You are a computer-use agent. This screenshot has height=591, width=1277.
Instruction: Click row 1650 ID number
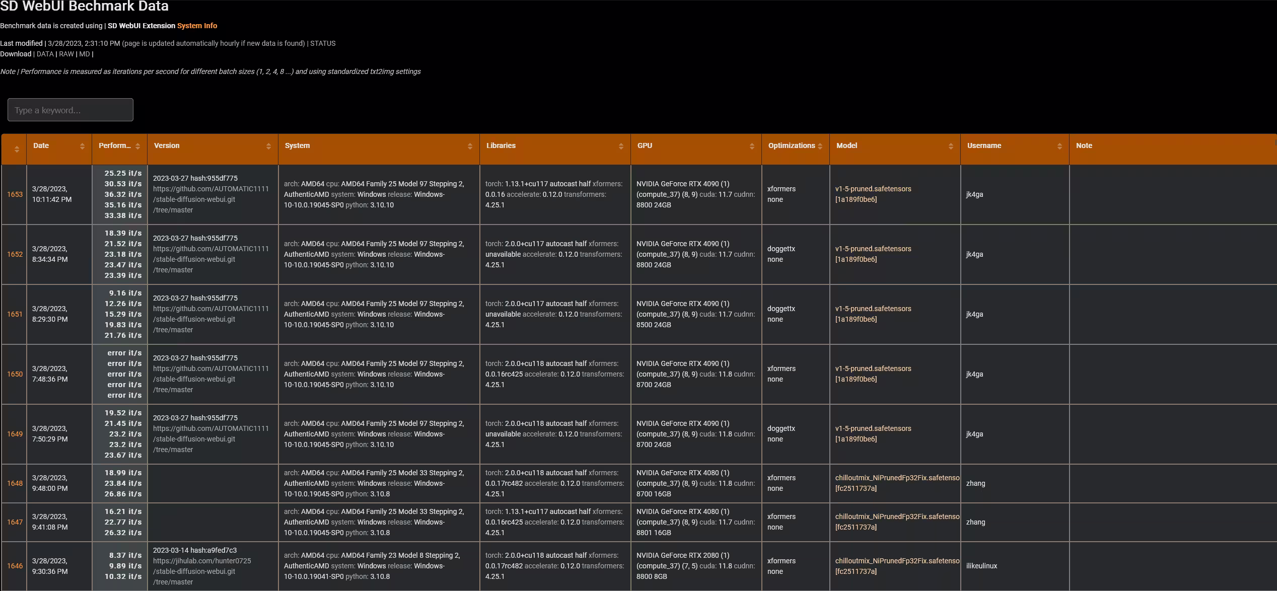point(15,374)
